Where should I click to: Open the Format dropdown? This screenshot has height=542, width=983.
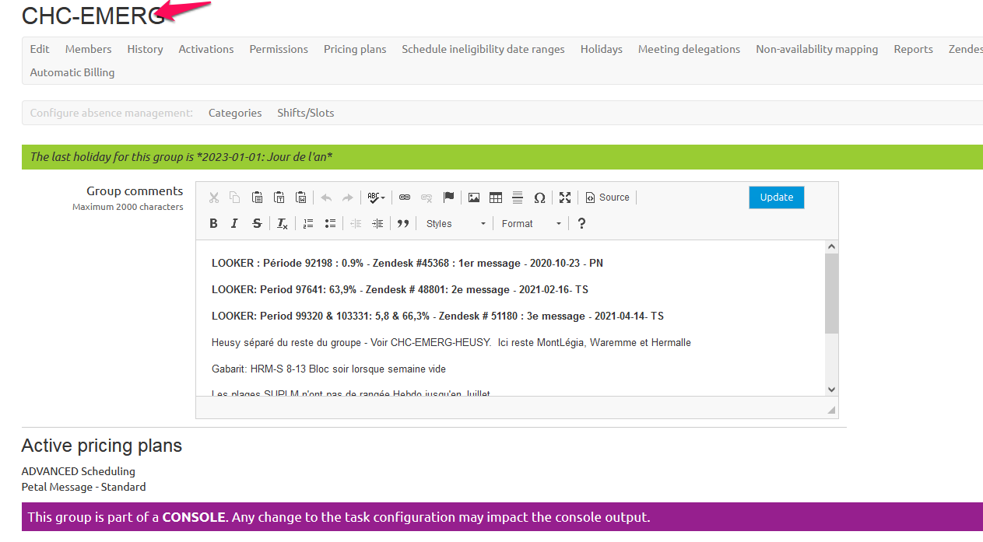pos(532,224)
